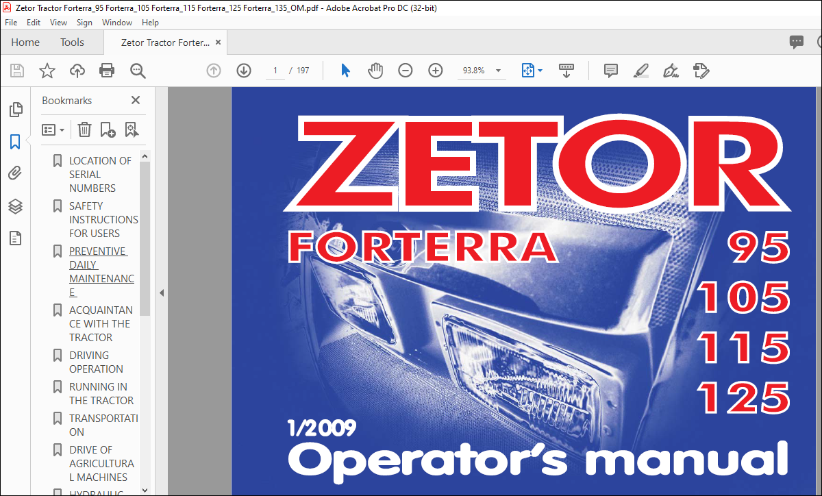The image size is (822, 496).
Task: Open the Sign menu
Action: pos(84,23)
